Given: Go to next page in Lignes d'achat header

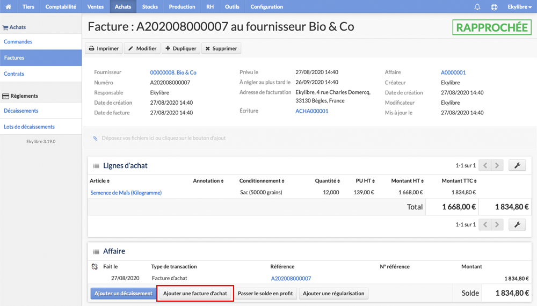Looking at the screenshot, I should (497, 165).
